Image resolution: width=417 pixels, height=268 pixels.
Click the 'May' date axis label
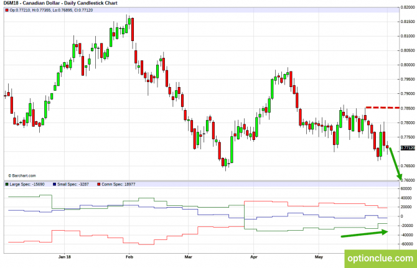(319, 257)
